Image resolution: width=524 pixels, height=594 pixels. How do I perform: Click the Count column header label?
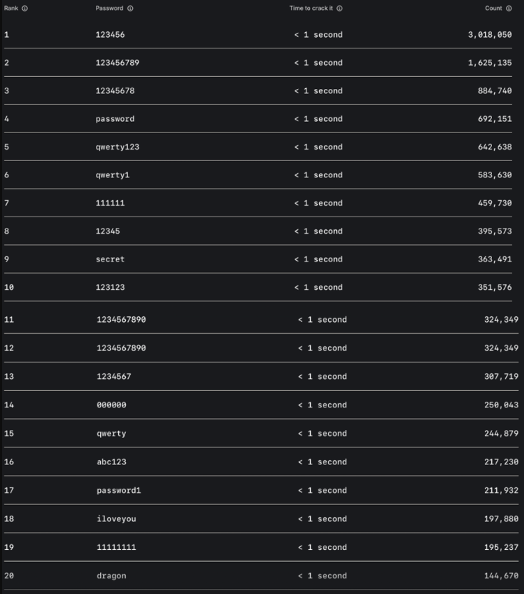493,9
